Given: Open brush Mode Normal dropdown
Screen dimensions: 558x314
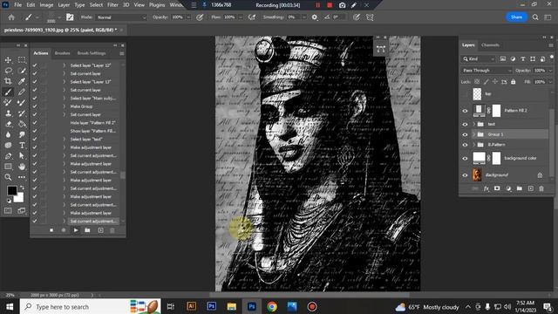Looking at the screenshot, I should pos(121,17).
